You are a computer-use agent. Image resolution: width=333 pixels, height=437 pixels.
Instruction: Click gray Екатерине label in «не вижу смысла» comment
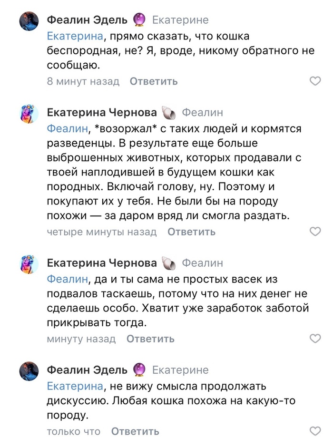(180, 369)
